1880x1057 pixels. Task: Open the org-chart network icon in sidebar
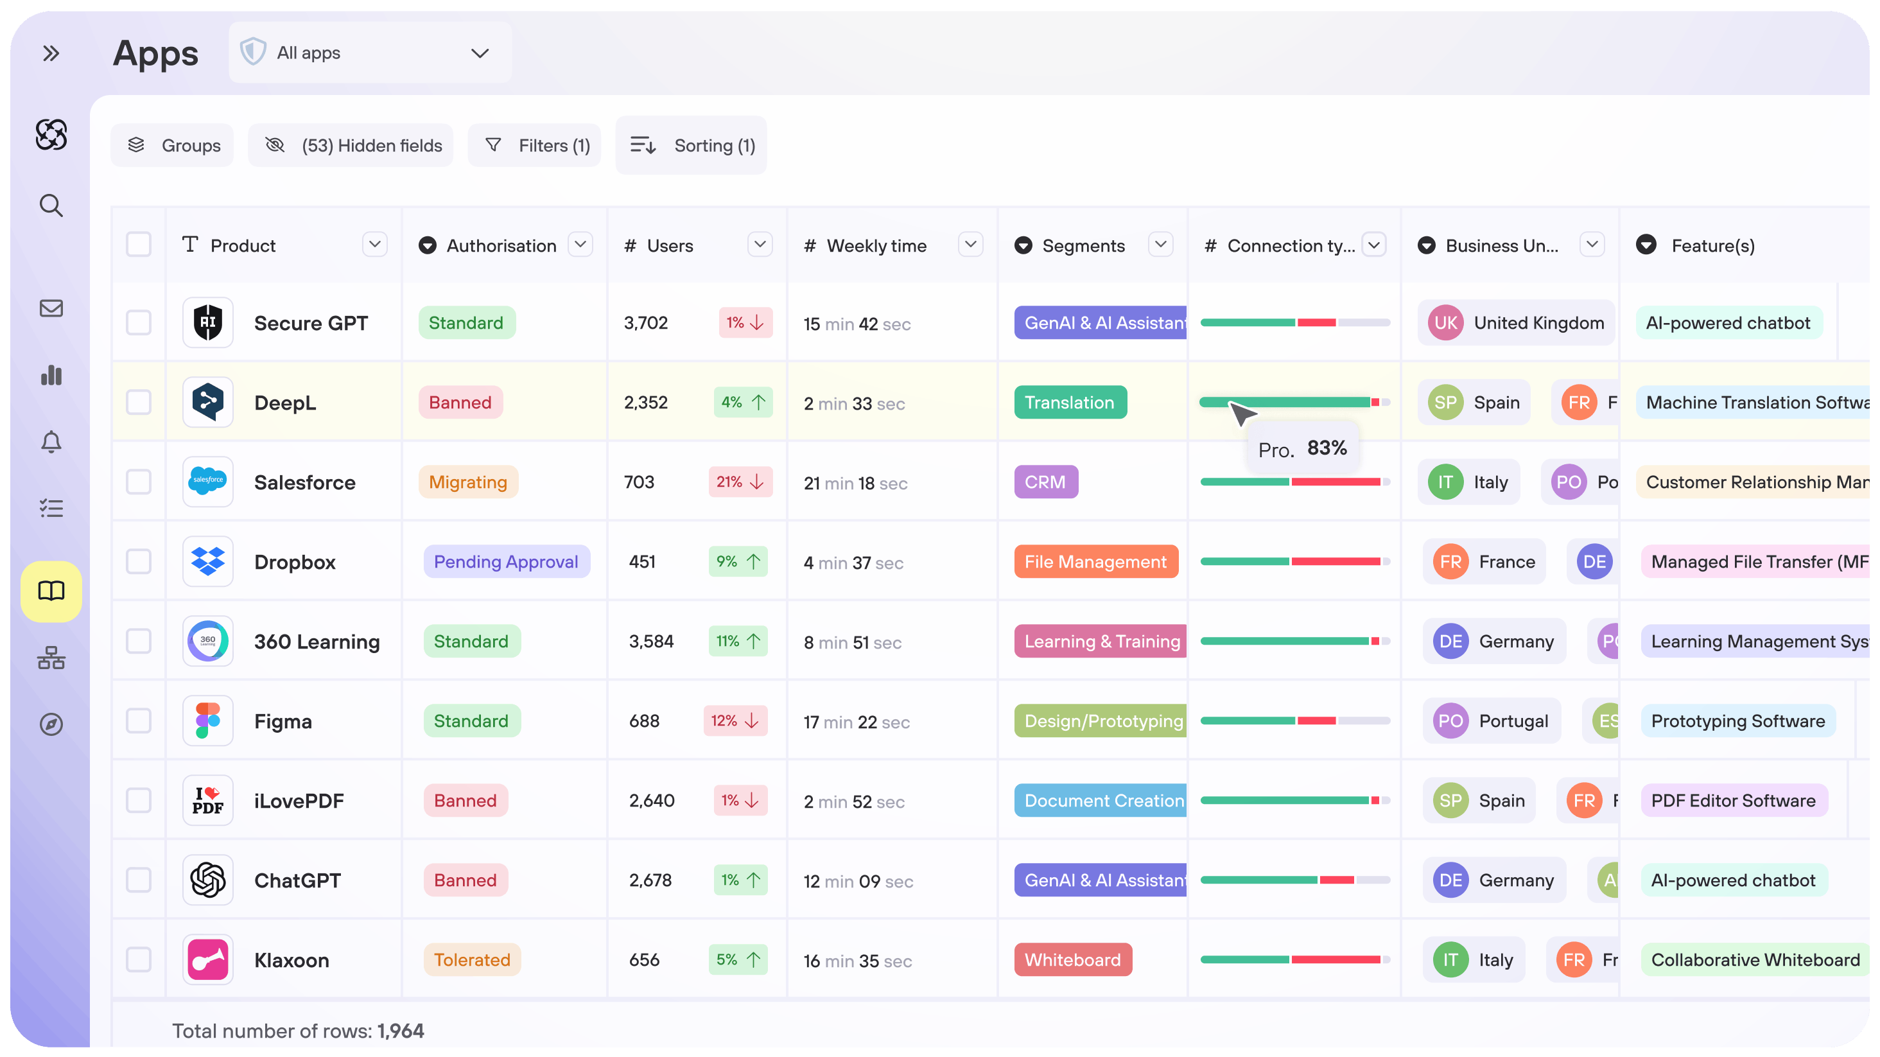coord(50,658)
